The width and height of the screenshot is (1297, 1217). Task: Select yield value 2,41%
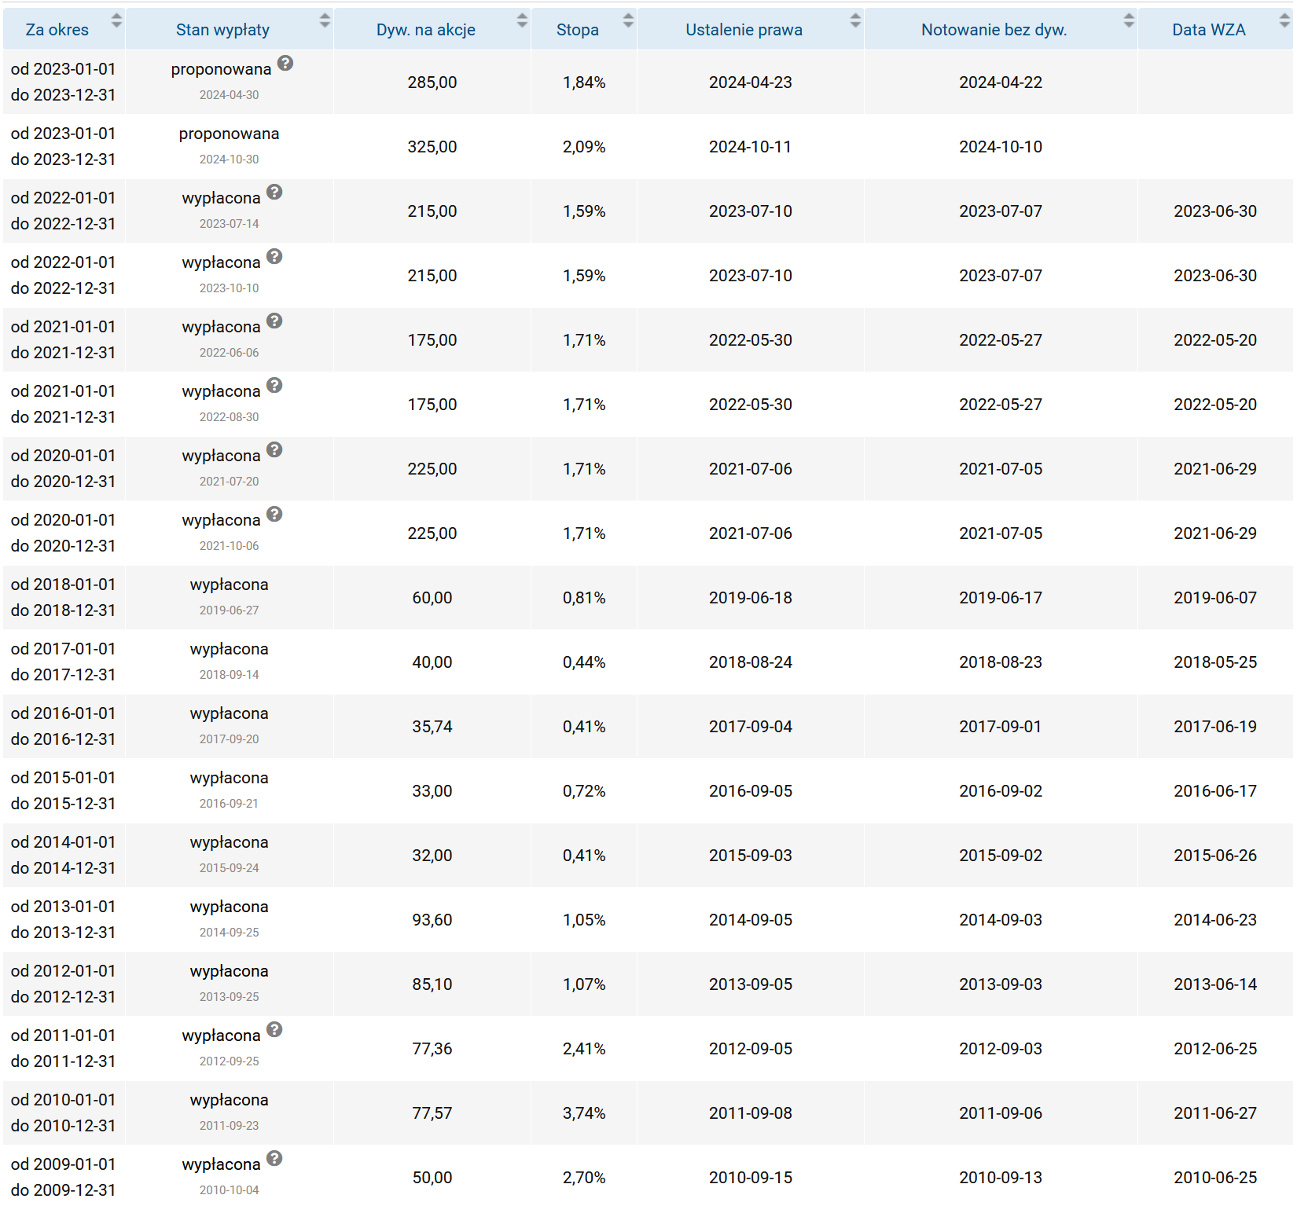coord(584,1049)
